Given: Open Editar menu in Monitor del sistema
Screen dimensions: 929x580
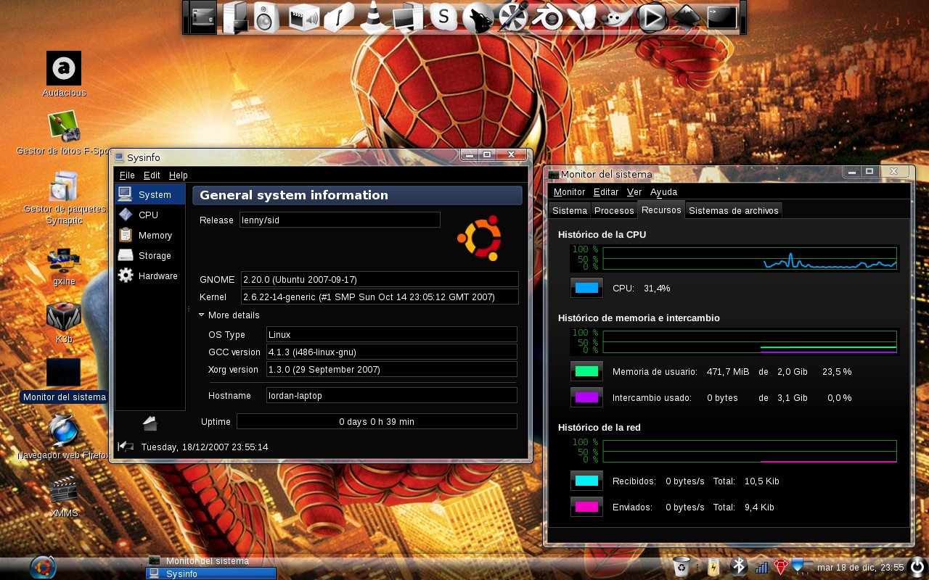Looking at the screenshot, I should (x=606, y=192).
